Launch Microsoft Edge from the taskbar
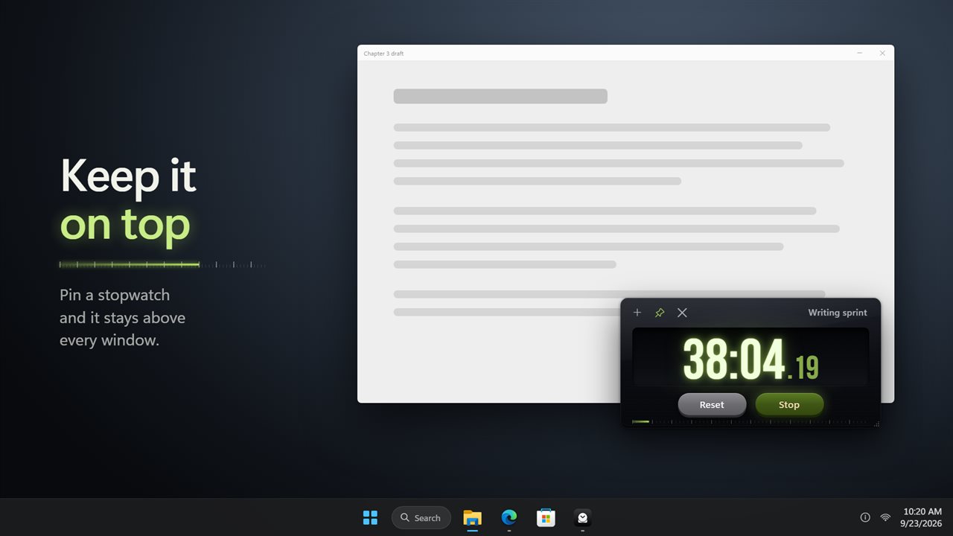Image resolution: width=953 pixels, height=536 pixels. [509, 517]
